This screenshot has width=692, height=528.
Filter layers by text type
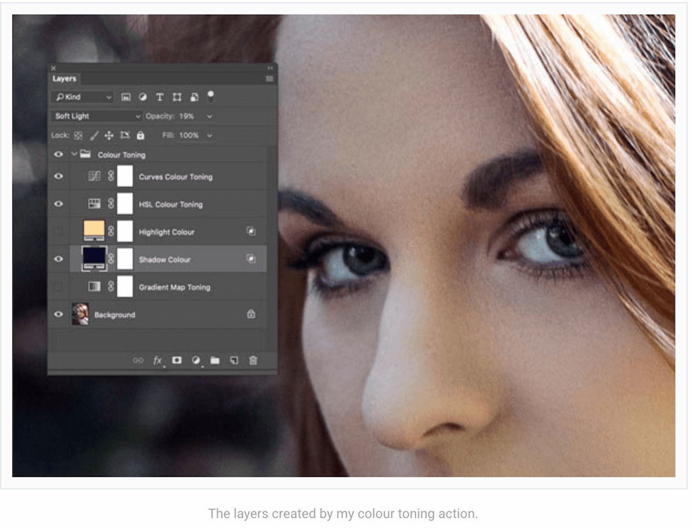[x=160, y=97]
